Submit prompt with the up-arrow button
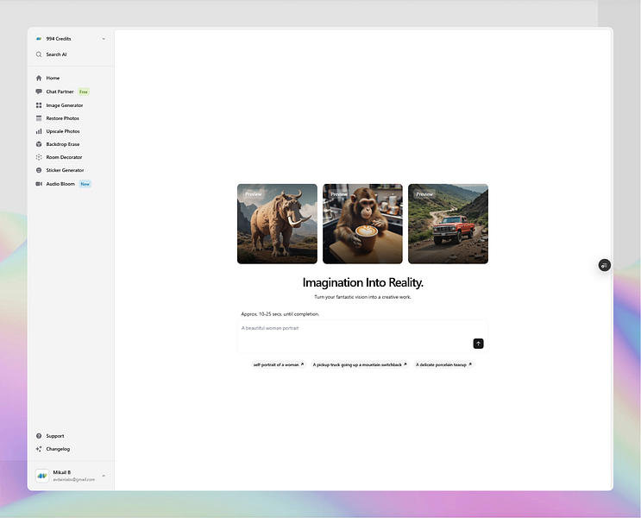This screenshot has height=518, width=641. (478, 344)
